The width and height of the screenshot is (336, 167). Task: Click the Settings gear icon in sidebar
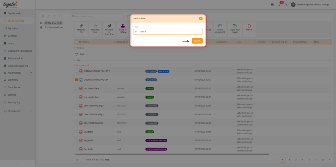pyautogui.click(x=5, y=95)
